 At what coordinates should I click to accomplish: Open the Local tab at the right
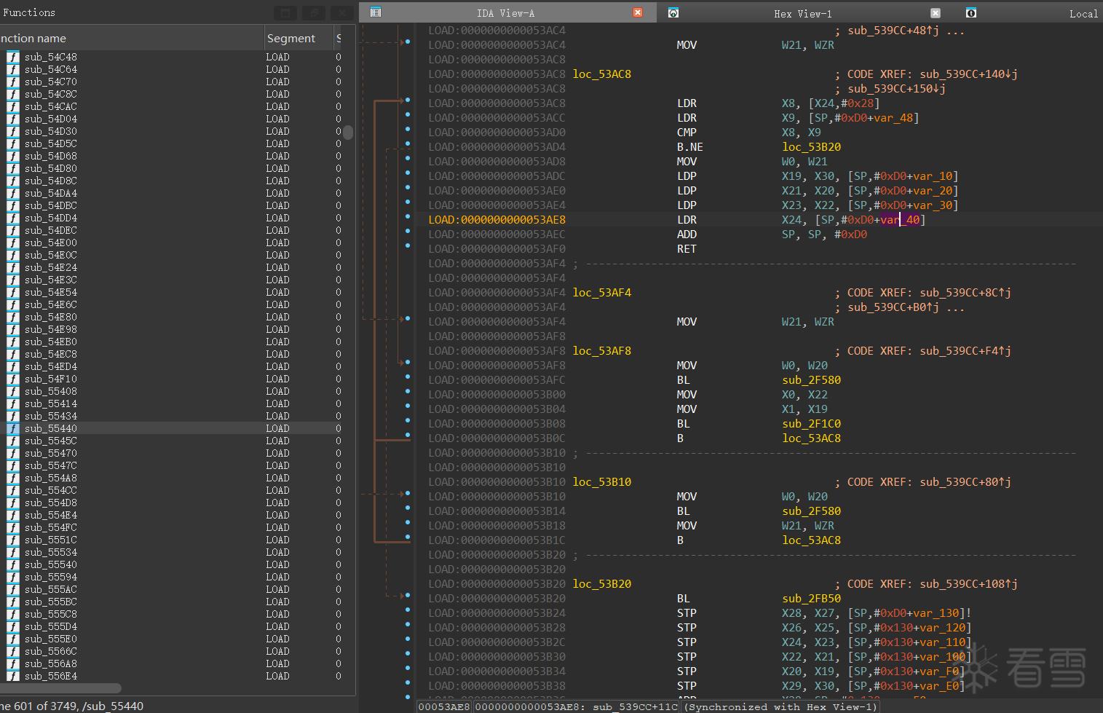1083,14
